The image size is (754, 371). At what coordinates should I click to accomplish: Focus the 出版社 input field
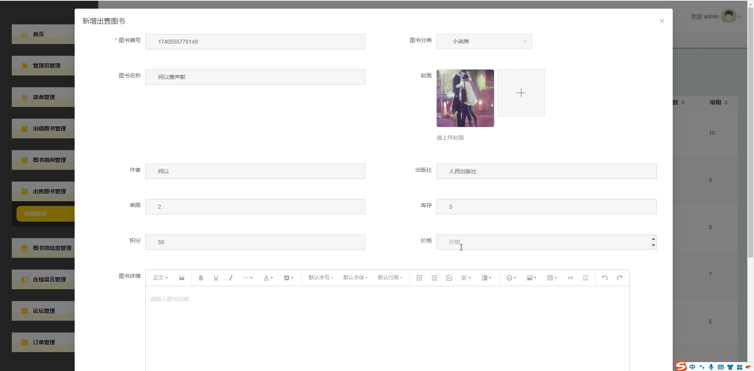click(x=546, y=171)
